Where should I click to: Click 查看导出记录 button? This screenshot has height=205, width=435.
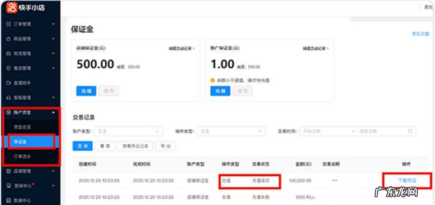click(x=135, y=146)
